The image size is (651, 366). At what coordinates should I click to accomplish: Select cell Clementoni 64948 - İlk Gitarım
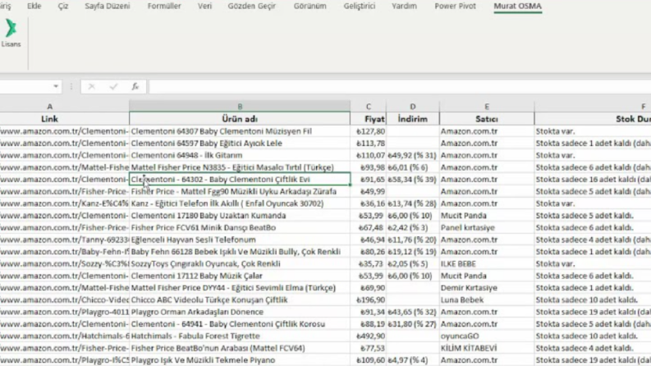pyautogui.click(x=240, y=155)
